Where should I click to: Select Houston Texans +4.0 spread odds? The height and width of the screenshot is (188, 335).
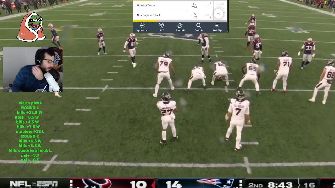point(193,5)
